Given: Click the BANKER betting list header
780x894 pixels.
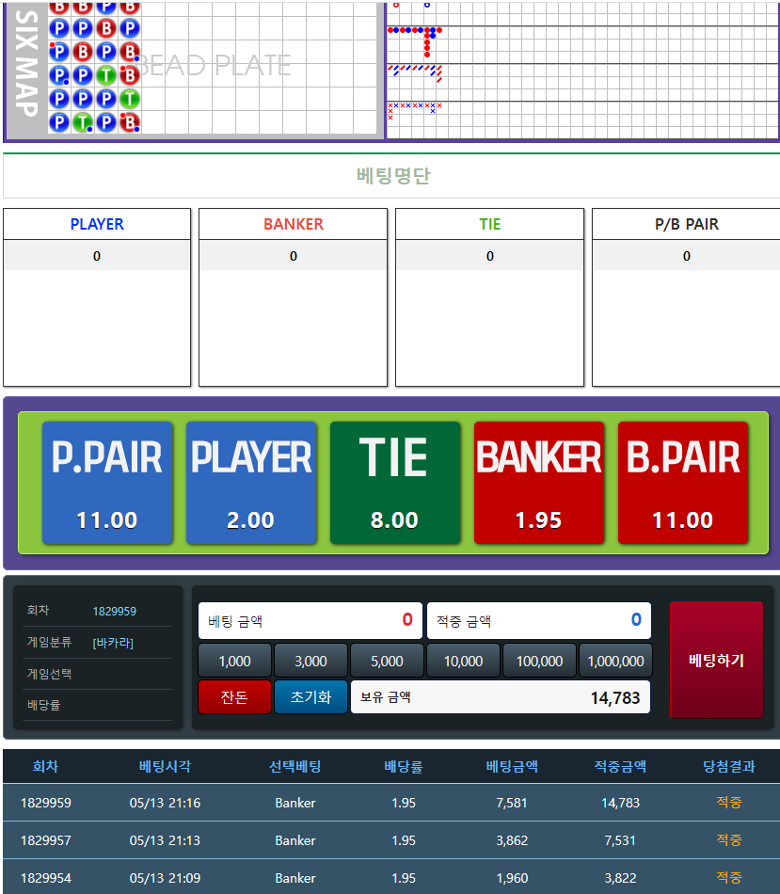Looking at the screenshot, I should coord(293,224).
